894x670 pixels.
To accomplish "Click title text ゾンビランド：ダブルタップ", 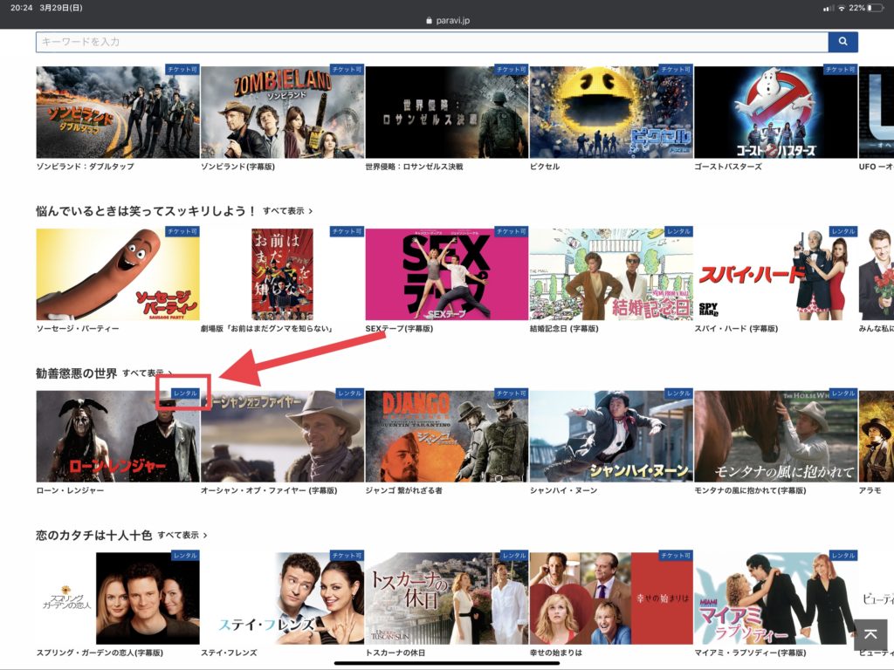I will pyautogui.click(x=85, y=167).
